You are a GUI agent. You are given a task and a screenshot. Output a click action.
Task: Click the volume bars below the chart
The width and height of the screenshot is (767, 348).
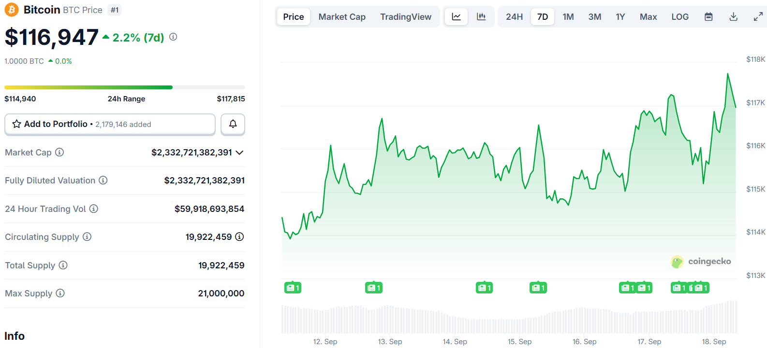(509, 317)
